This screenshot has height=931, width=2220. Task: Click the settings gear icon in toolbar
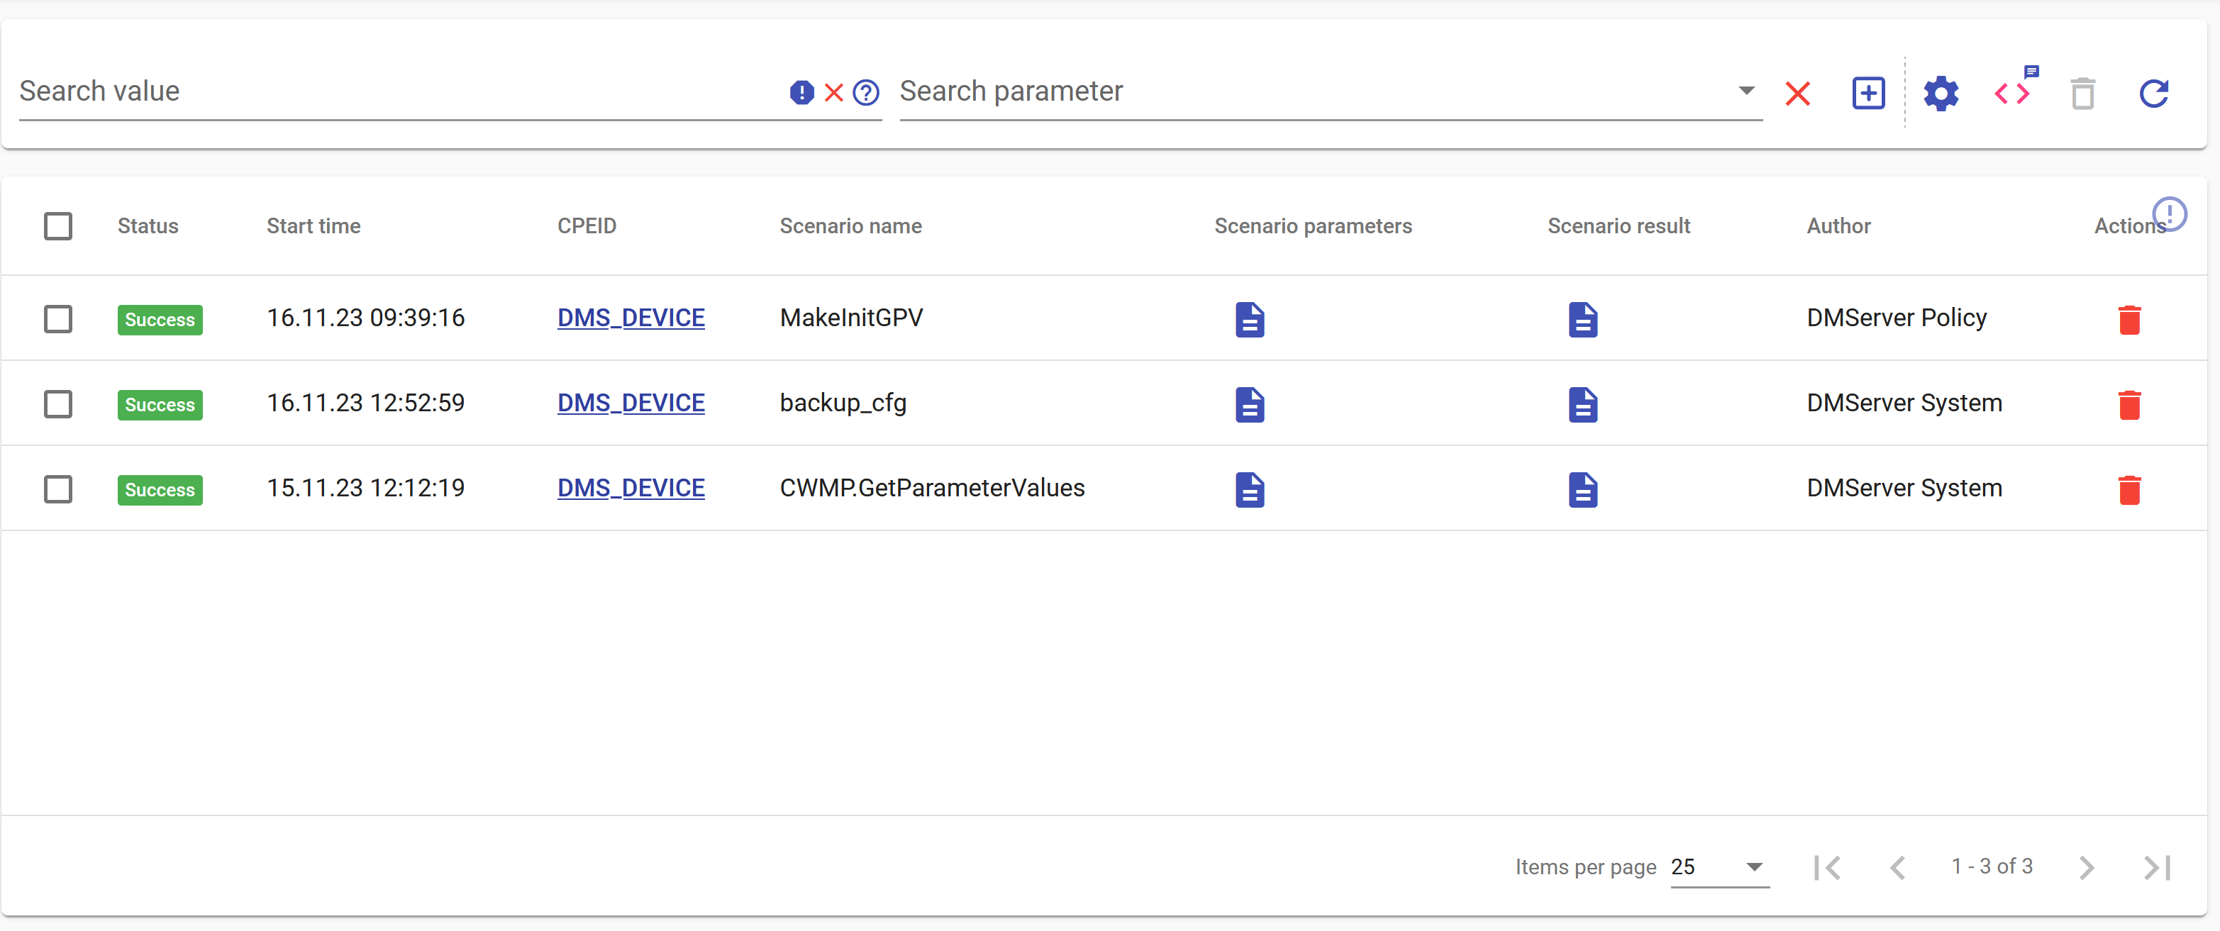point(1940,93)
